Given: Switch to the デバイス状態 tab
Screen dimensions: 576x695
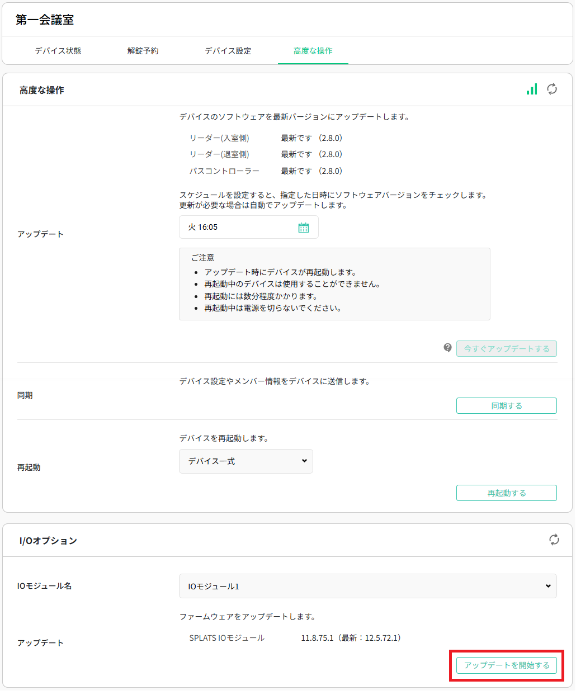Looking at the screenshot, I should click(x=58, y=50).
